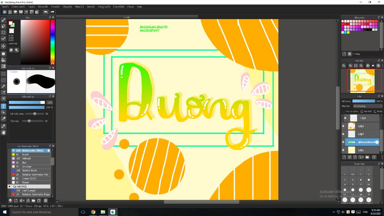Screen dimensions: 384x216
Task: Click the transparent color swatch in Color panel
Action: click(12, 31)
